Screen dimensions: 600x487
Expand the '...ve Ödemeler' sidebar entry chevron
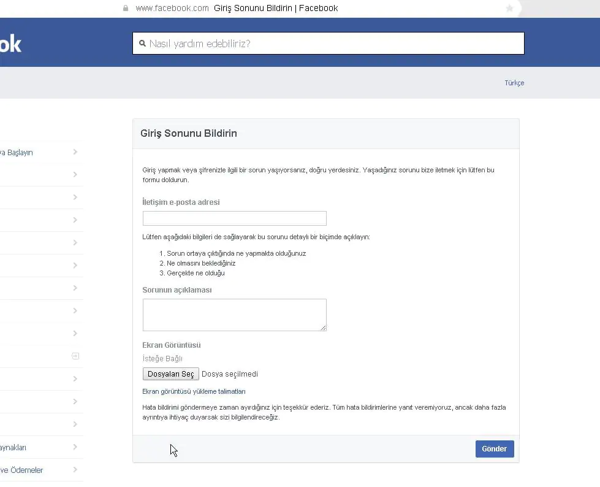[74, 470]
